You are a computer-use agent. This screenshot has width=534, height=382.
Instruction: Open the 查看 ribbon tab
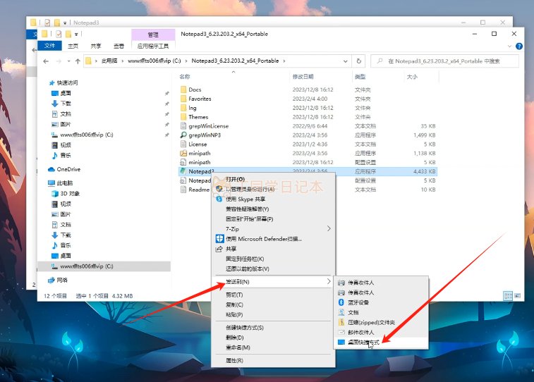click(119, 46)
